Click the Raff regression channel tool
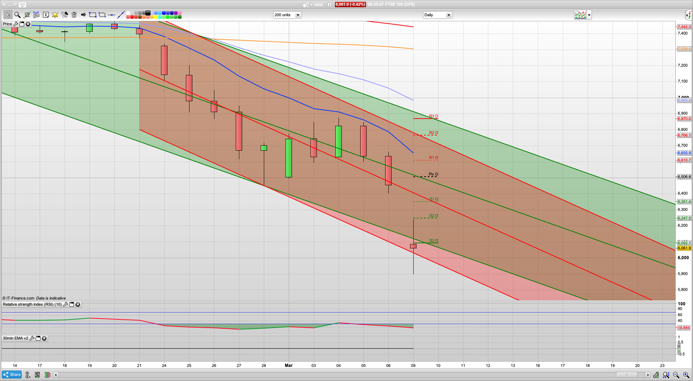Screen dimensions: 693x381 pos(36,15)
